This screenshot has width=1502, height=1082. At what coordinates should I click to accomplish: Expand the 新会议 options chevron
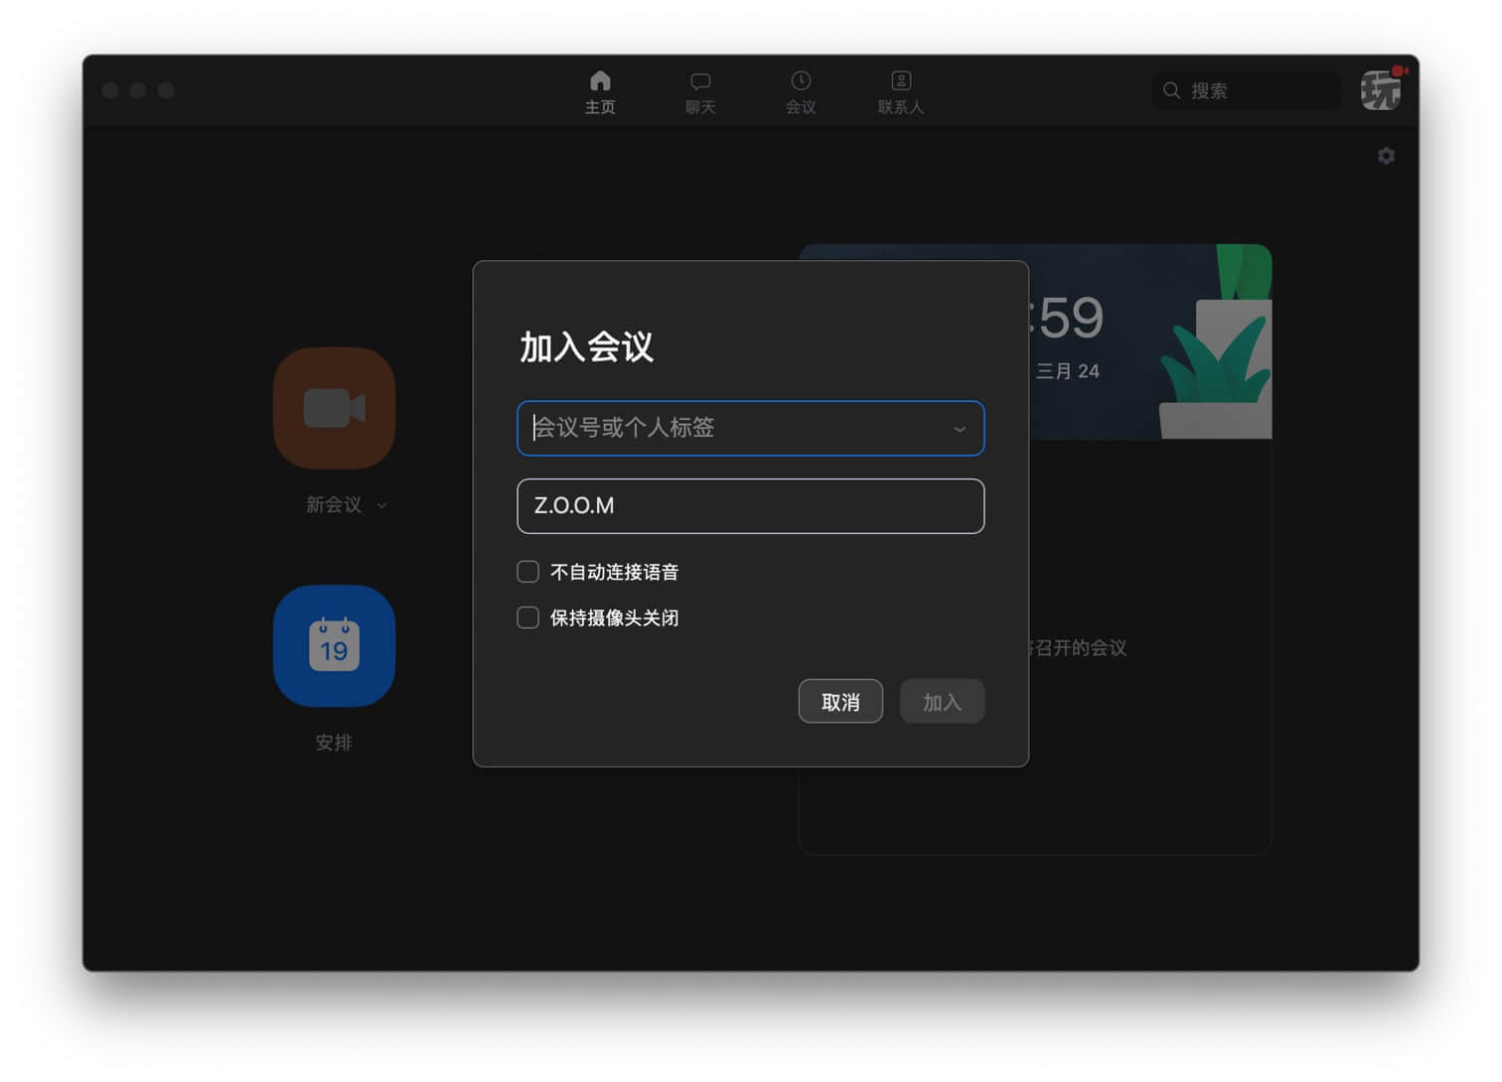click(381, 505)
